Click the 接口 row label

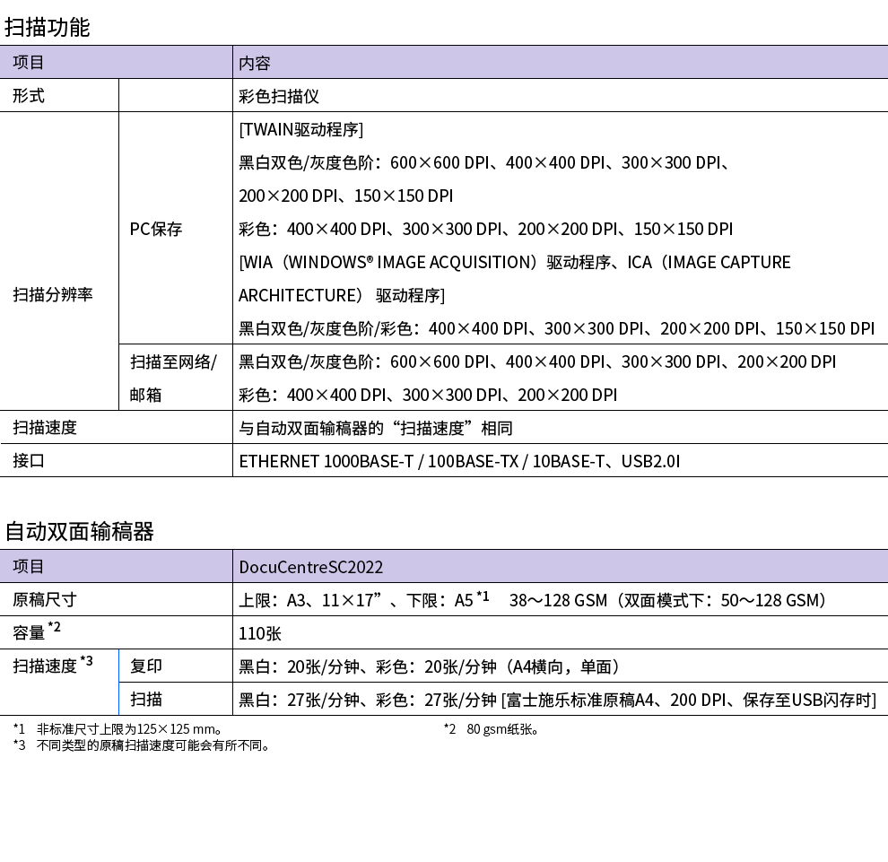pyautogui.click(x=29, y=460)
